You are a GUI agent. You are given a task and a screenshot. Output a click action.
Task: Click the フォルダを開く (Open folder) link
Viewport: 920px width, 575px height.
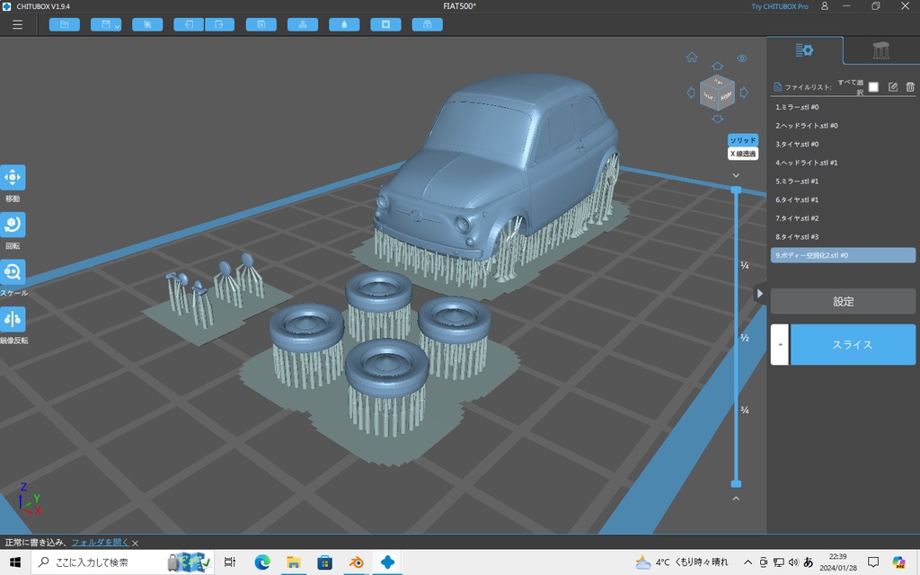point(100,543)
